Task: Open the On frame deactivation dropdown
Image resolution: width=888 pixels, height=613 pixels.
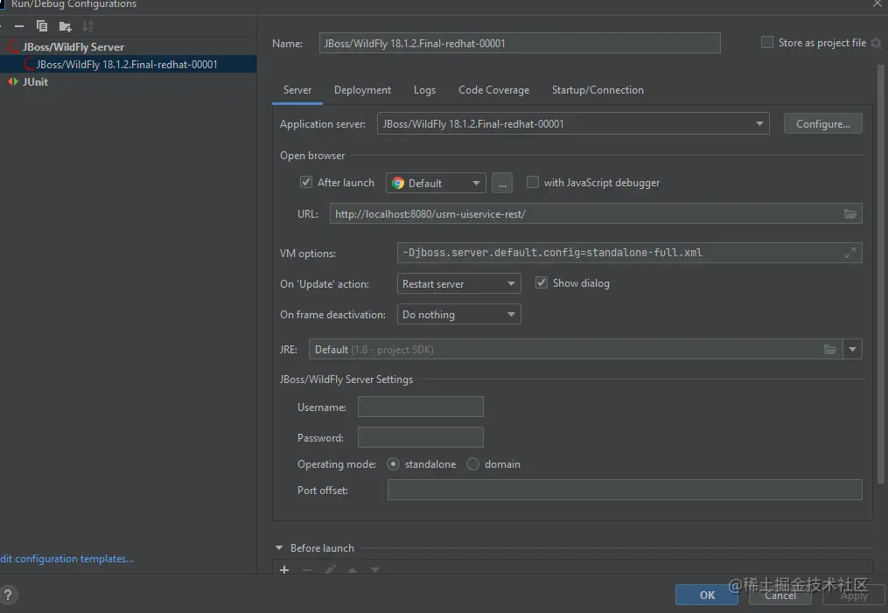Action: tap(458, 314)
